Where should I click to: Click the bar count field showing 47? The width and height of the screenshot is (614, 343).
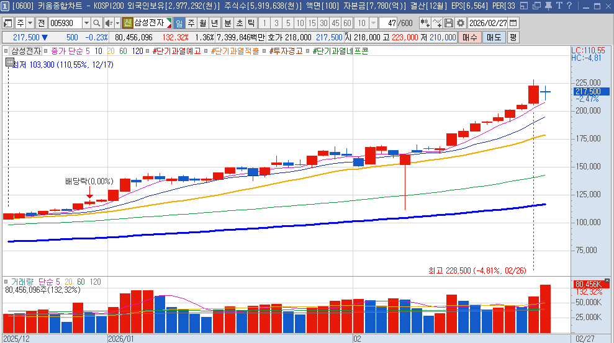click(x=389, y=23)
